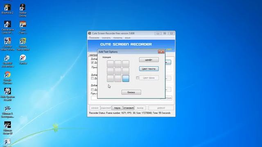The image size is (262, 147).
Task: Select the Tom Clancy game desktop icon
Action: point(23,27)
